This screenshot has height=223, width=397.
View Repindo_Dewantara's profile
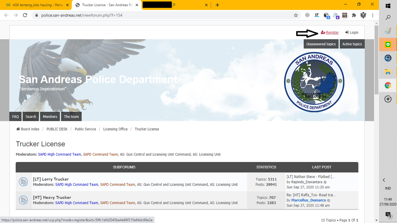(307, 182)
